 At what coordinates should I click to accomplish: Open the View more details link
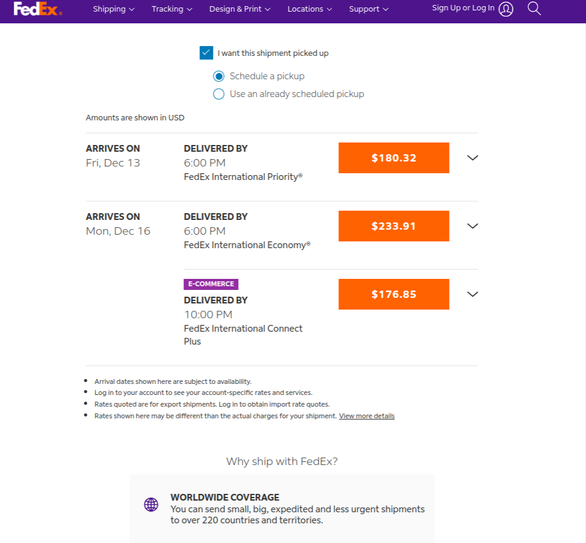(x=366, y=416)
